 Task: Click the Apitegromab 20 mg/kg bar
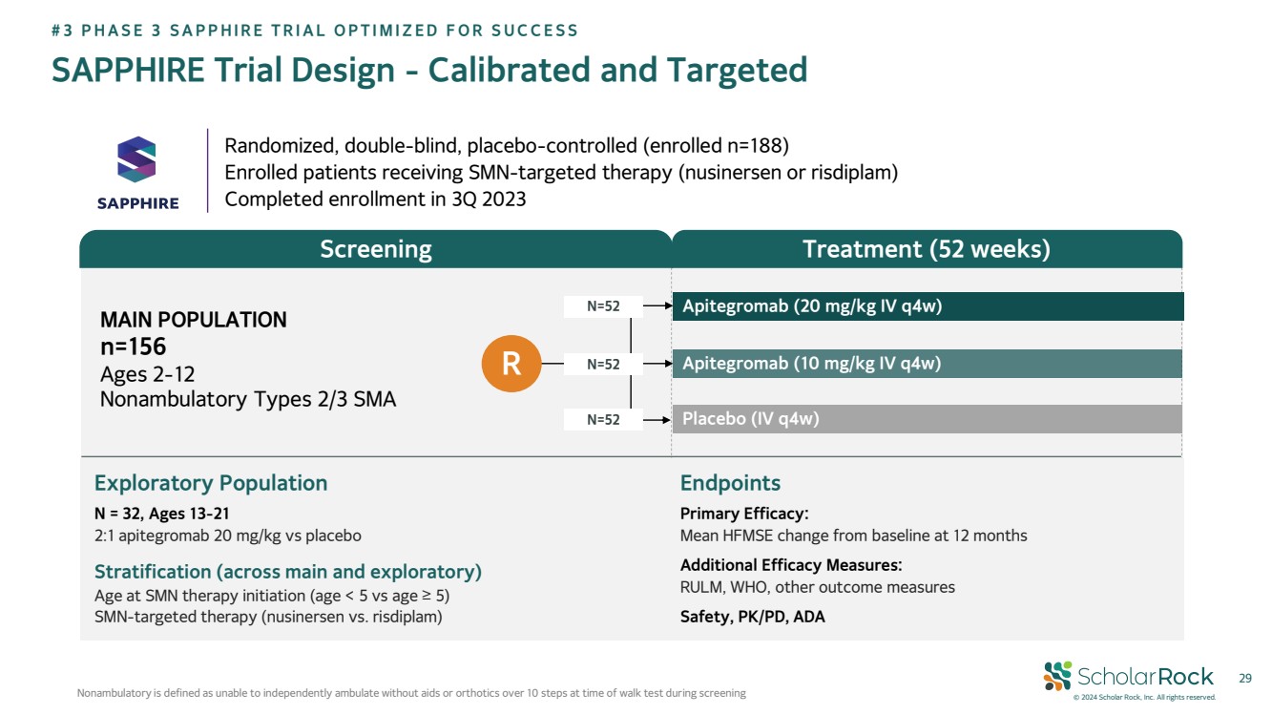click(x=928, y=306)
